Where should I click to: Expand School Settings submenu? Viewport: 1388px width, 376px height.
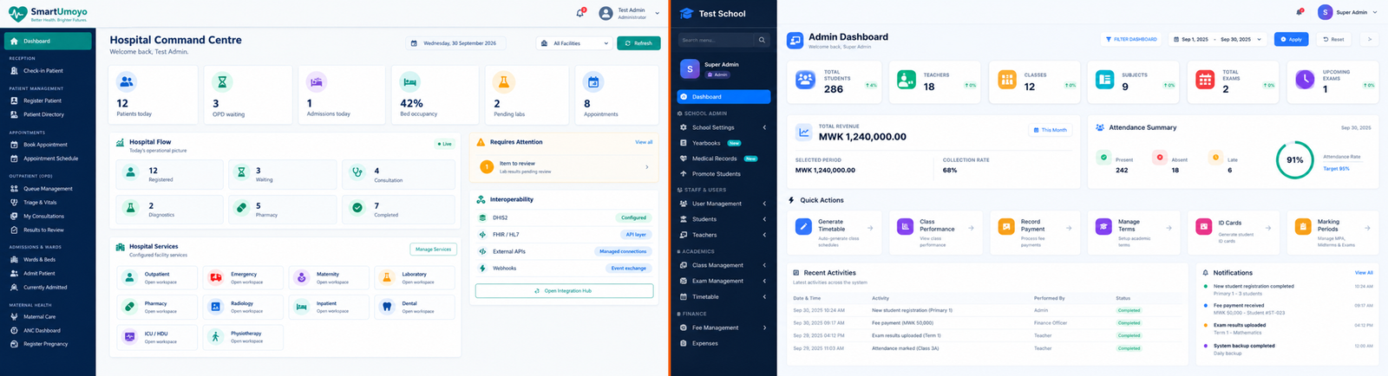point(764,127)
